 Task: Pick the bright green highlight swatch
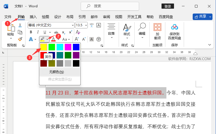tap(52, 47)
